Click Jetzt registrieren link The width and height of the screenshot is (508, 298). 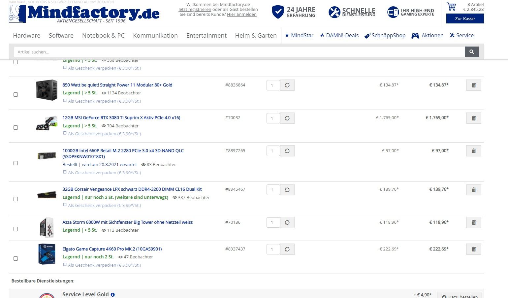pos(195,9)
